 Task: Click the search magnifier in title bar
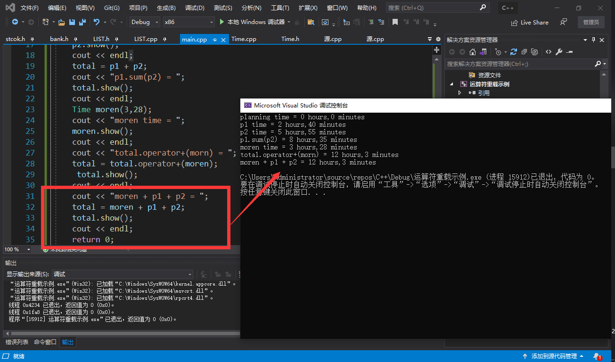pos(483,8)
